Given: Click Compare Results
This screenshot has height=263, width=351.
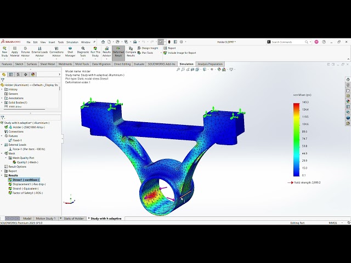Looking at the screenshot, I should [131, 52].
